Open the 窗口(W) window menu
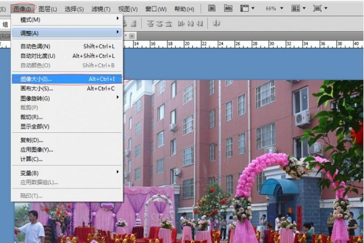 [x=157, y=9]
